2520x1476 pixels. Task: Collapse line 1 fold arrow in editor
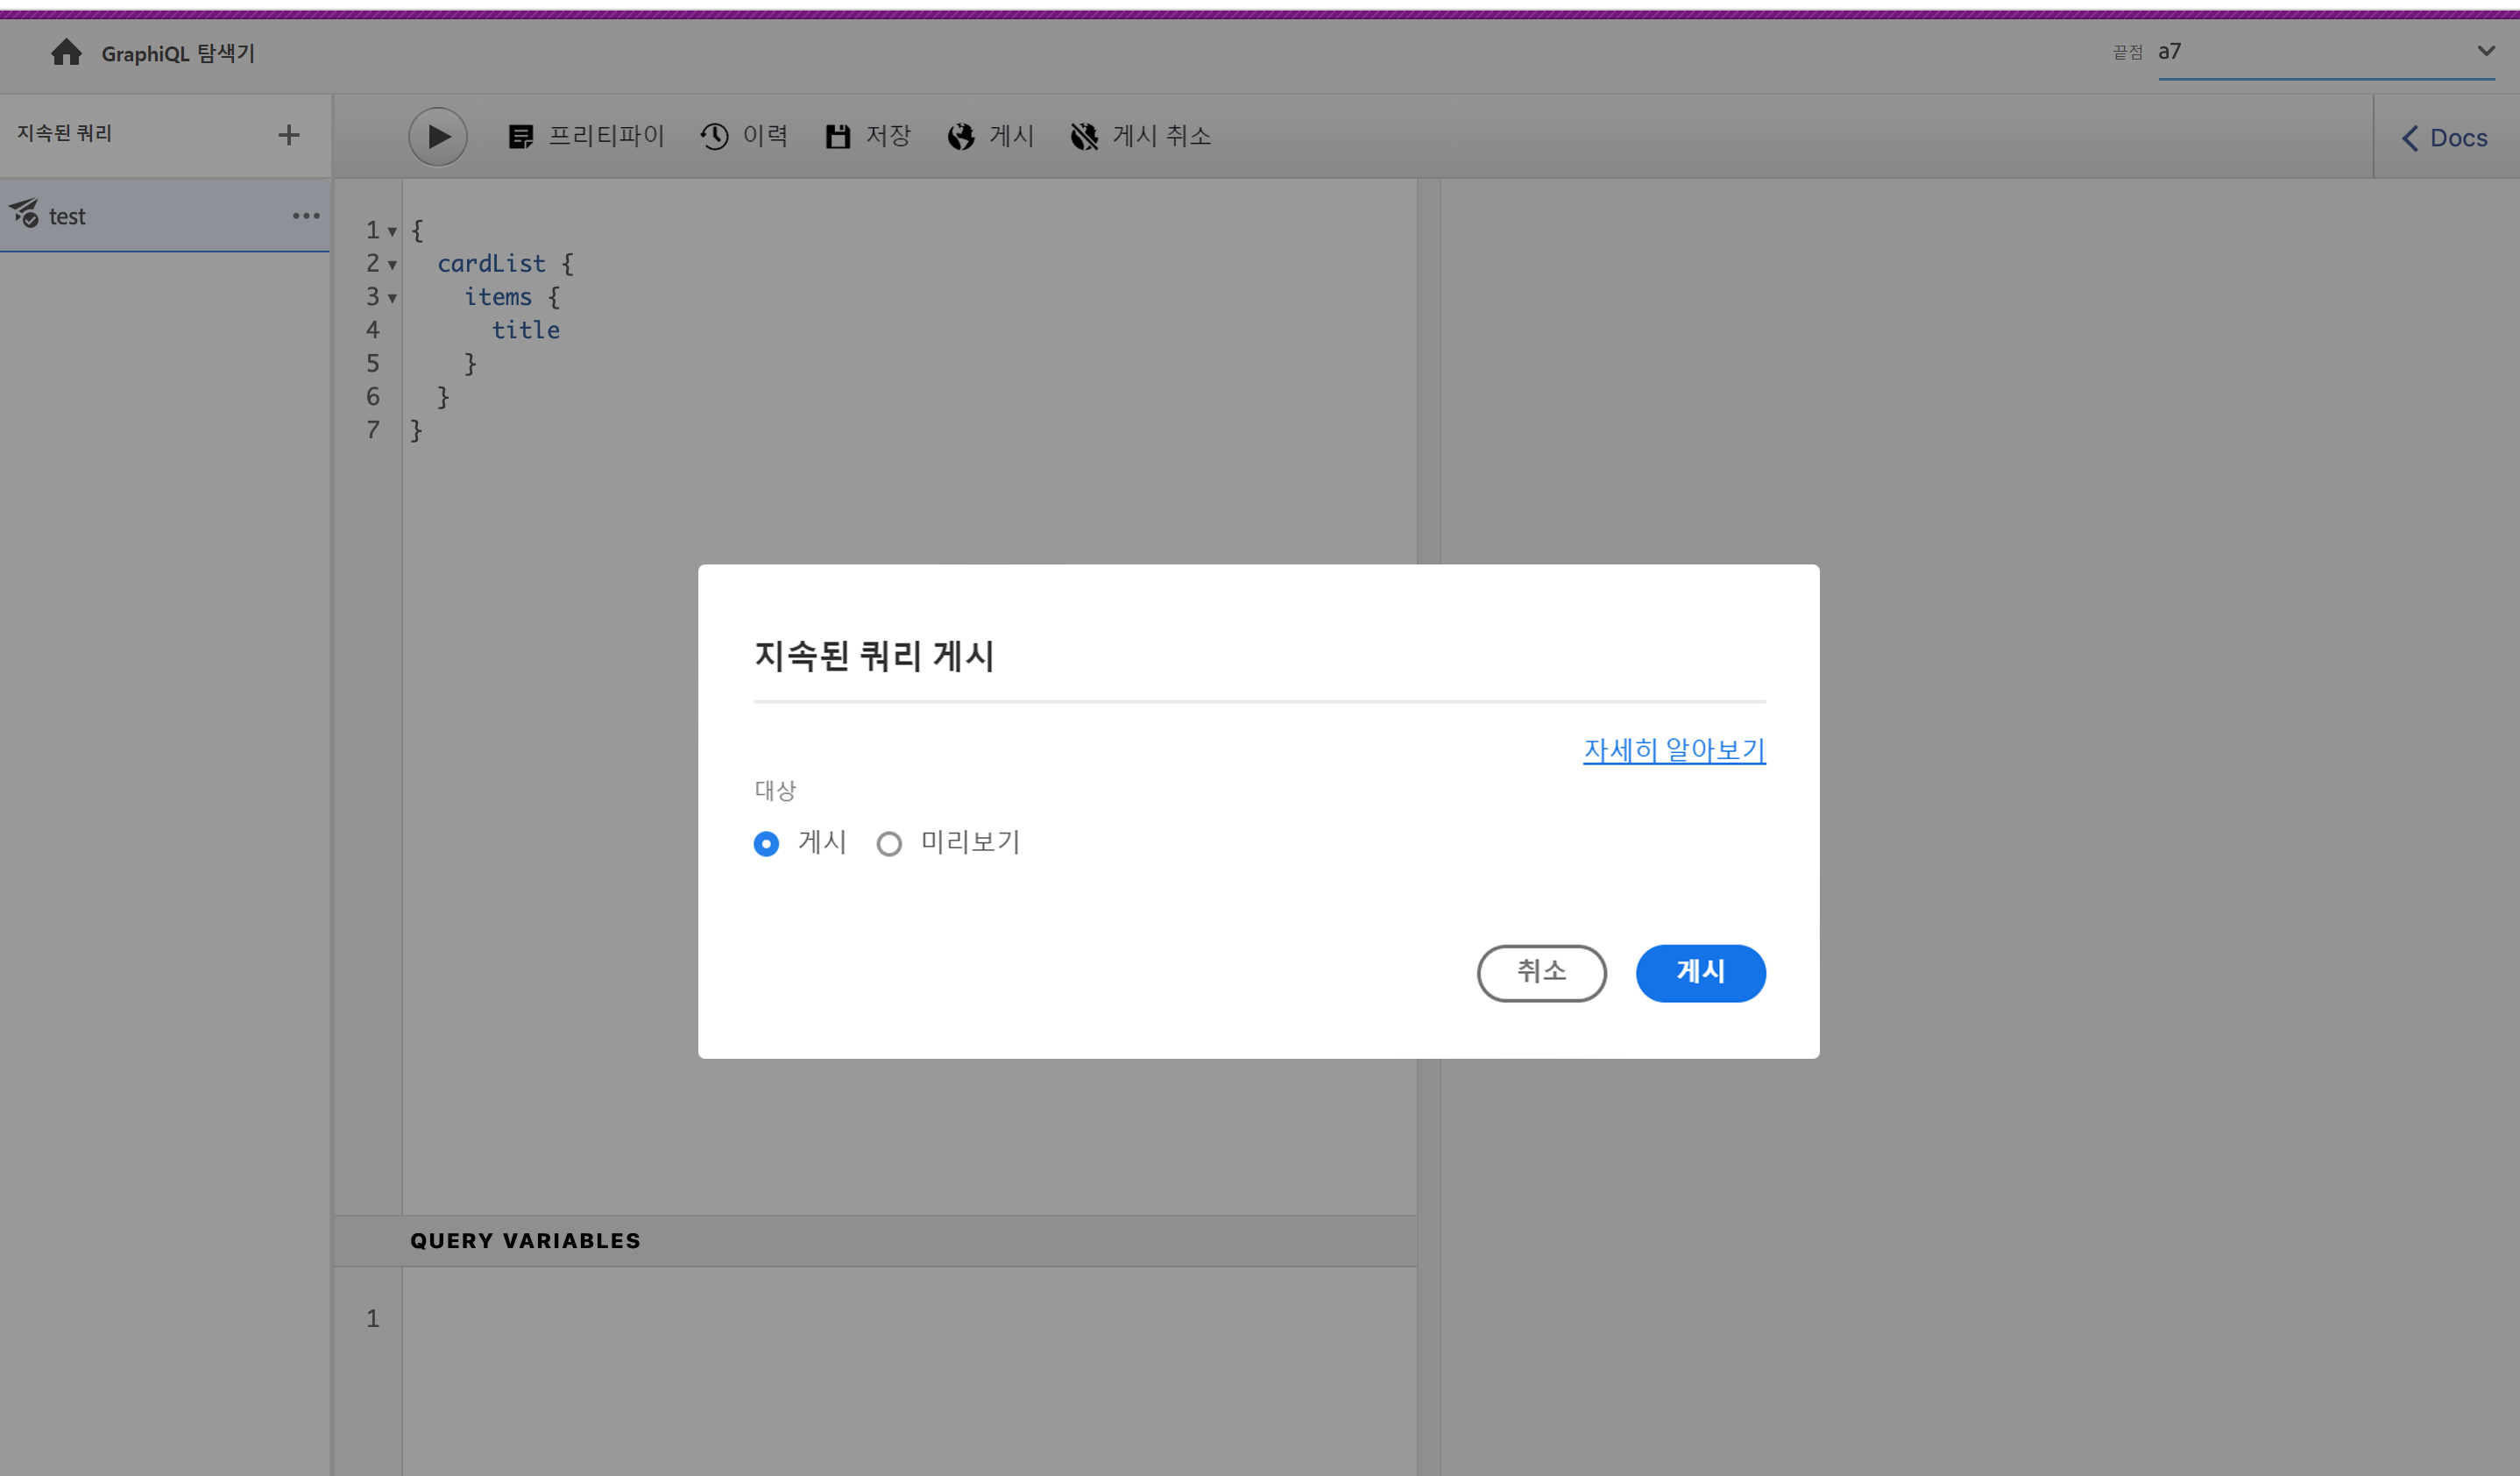[392, 232]
